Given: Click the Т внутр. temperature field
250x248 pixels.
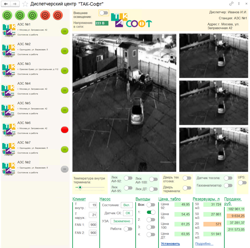Looking at the screenshot, I should [x=93, y=205].
